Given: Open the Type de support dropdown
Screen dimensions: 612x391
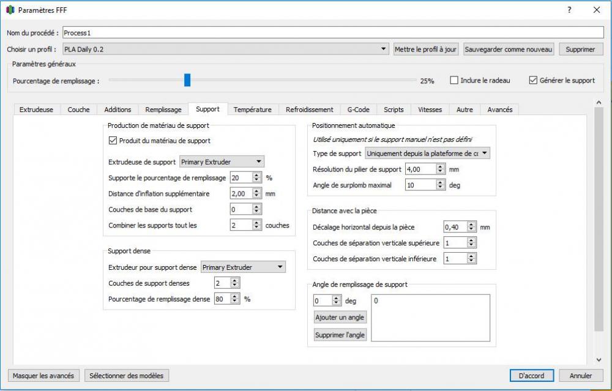Looking at the screenshot, I should pos(427,154).
